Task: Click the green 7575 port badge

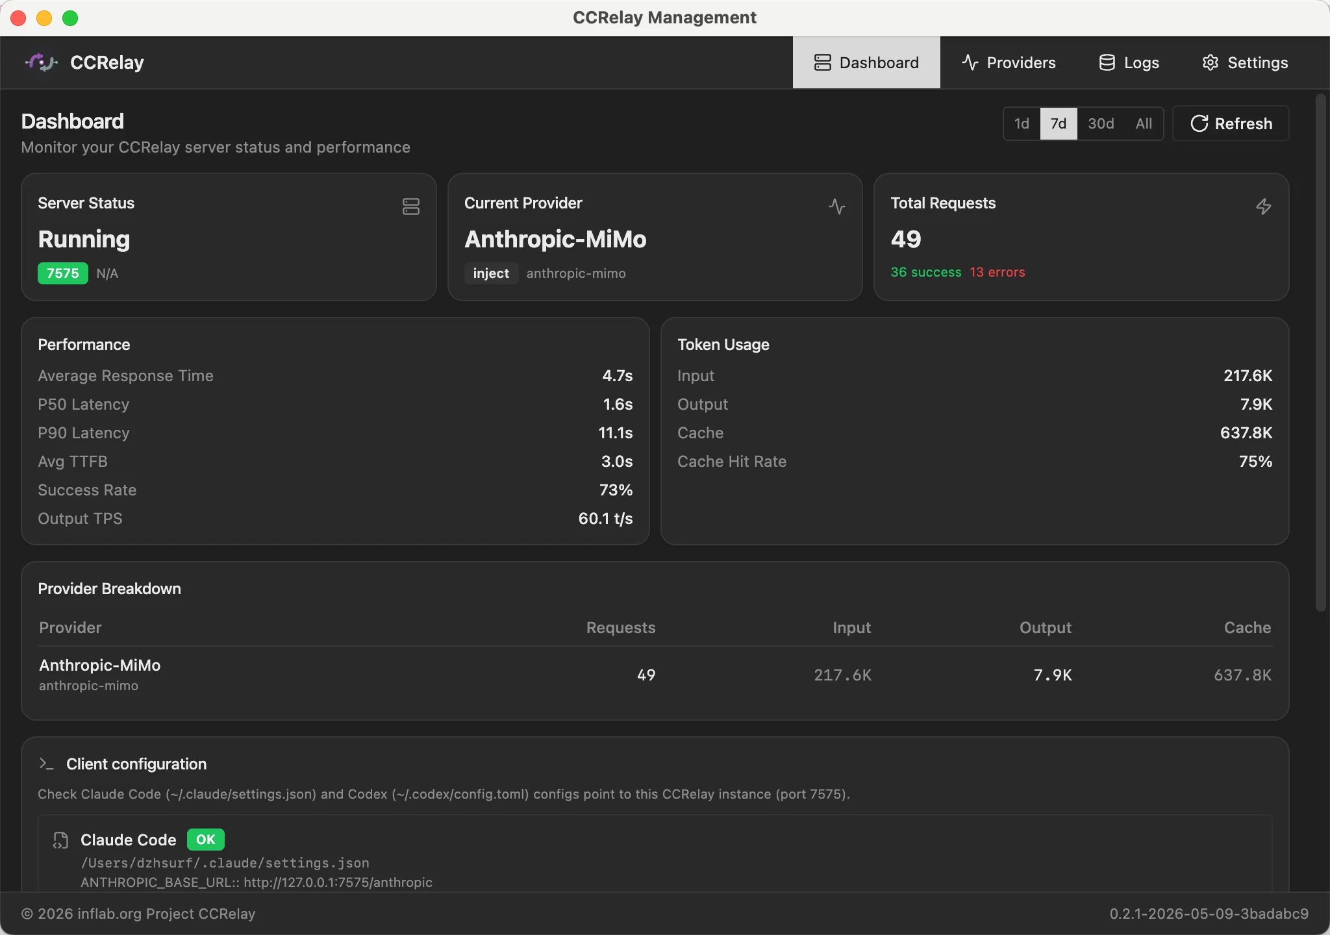Action: pos(62,273)
